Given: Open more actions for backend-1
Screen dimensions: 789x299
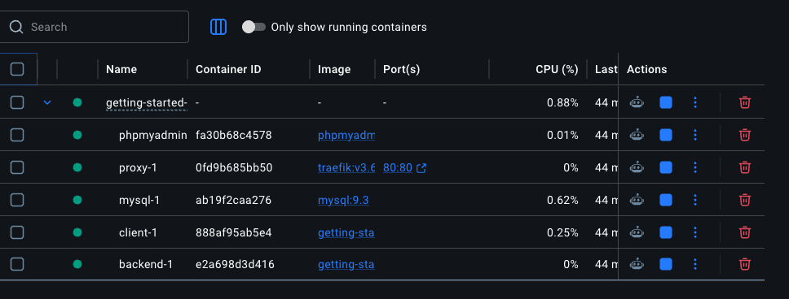Looking at the screenshot, I should coord(695,264).
